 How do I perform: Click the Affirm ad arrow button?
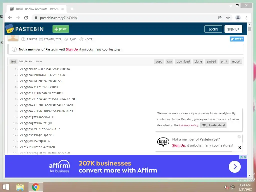pyautogui.click(x=234, y=167)
